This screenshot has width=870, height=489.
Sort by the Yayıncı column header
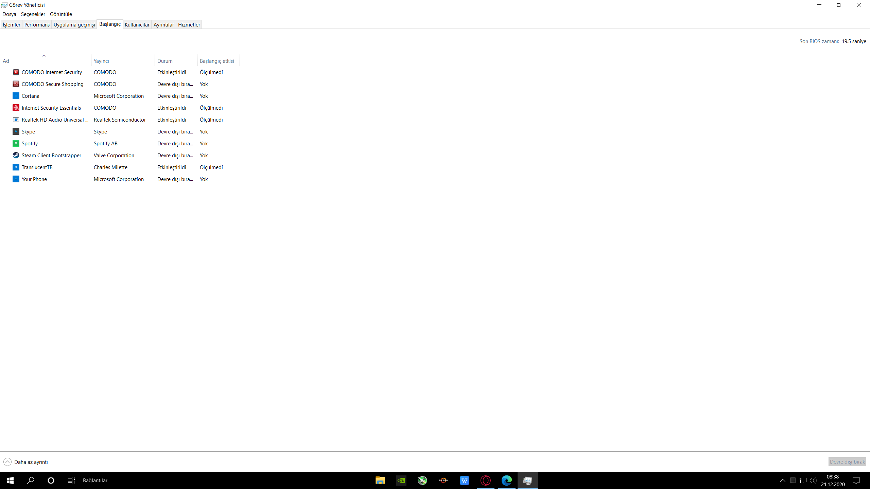(123, 60)
